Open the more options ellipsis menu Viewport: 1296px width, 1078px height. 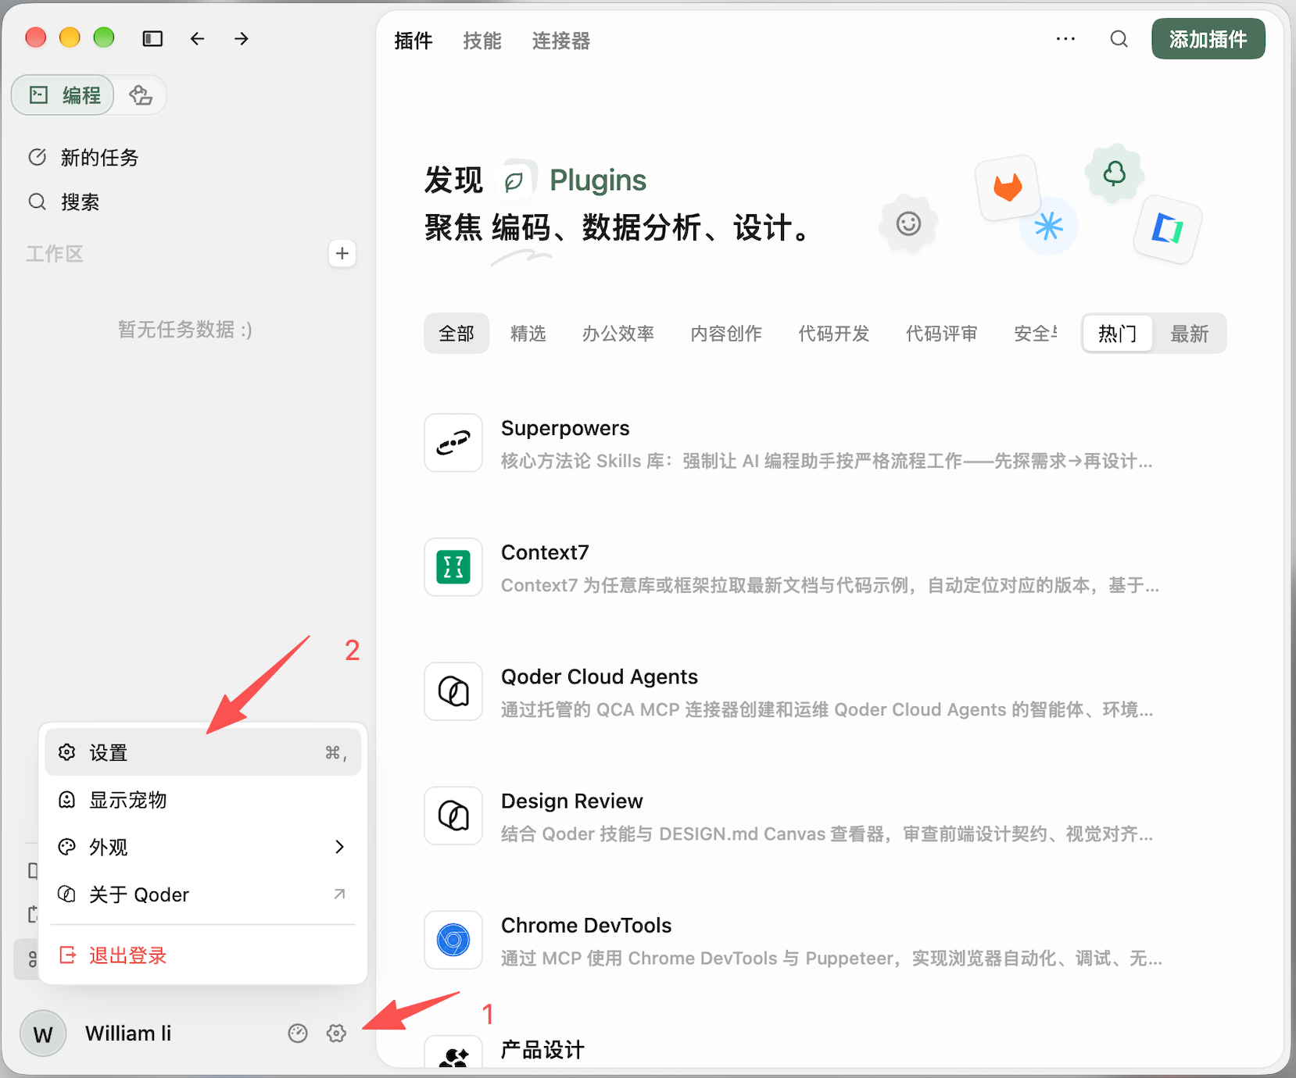click(x=1065, y=39)
